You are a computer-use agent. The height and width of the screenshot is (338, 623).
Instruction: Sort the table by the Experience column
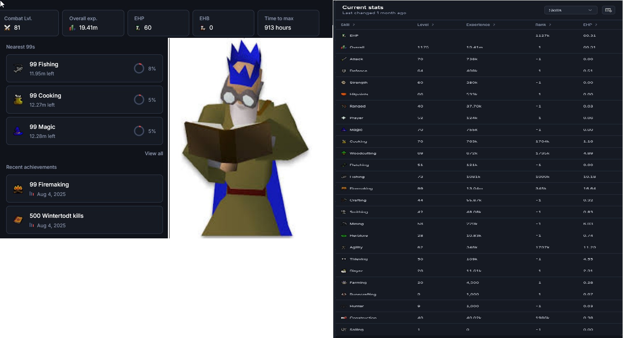tap(481, 25)
